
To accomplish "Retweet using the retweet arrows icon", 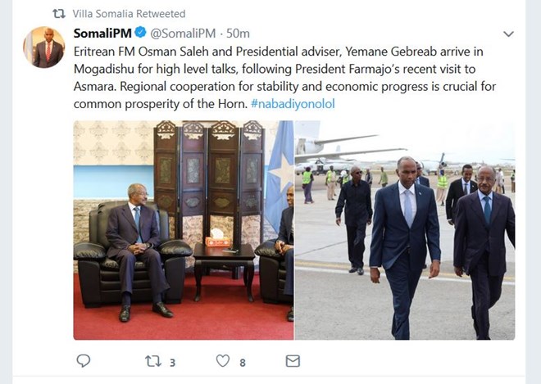I will coord(152,361).
